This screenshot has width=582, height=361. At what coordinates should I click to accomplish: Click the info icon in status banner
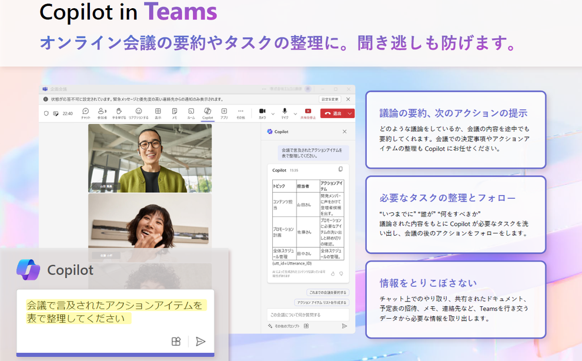point(46,99)
